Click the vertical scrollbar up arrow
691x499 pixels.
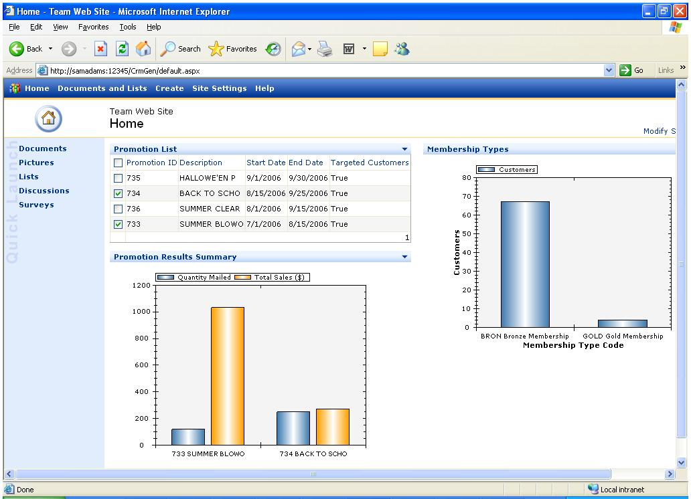point(682,84)
